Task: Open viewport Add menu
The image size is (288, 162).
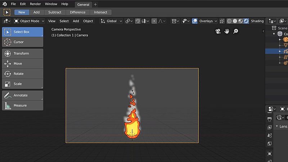Action: [x=76, y=21]
